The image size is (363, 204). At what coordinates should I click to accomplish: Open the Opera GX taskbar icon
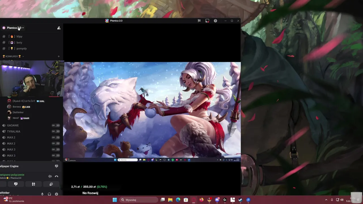click(194, 200)
